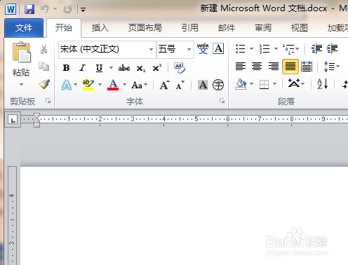The width and height of the screenshot is (348, 265).
Task: Apply yellow text highlight color
Action: [x=88, y=85]
